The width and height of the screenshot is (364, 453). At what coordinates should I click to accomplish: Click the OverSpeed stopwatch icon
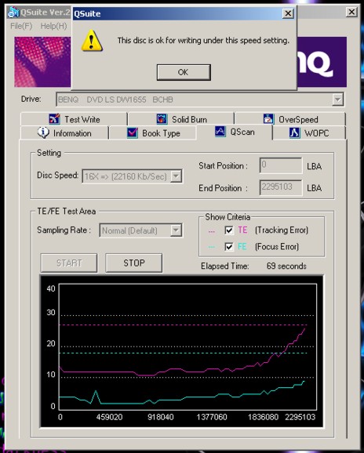268,119
